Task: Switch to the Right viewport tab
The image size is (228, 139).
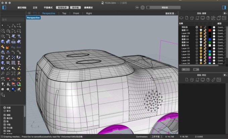Action: (89, 13)
